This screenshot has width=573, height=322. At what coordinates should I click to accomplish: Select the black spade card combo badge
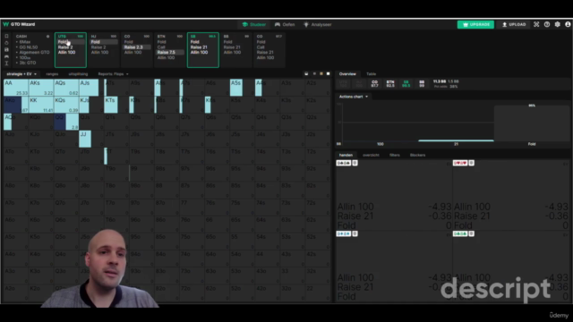pyautogui.click(x=344, y=163)
